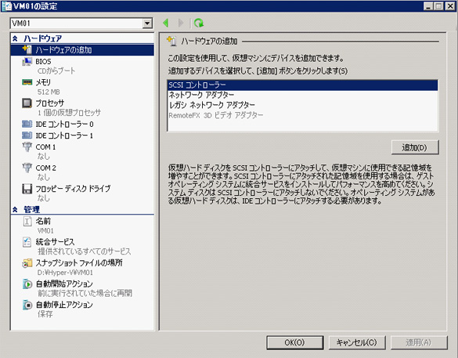Collapse the 管理 section

click(15, 209)
